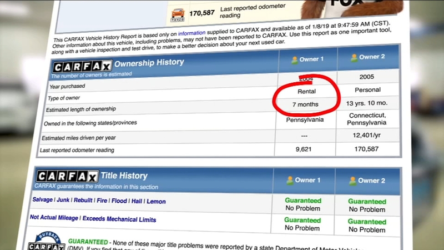Click the Owner 2 person icon in Title History
This screenshot has width=444, height=250.
(352, 181)
